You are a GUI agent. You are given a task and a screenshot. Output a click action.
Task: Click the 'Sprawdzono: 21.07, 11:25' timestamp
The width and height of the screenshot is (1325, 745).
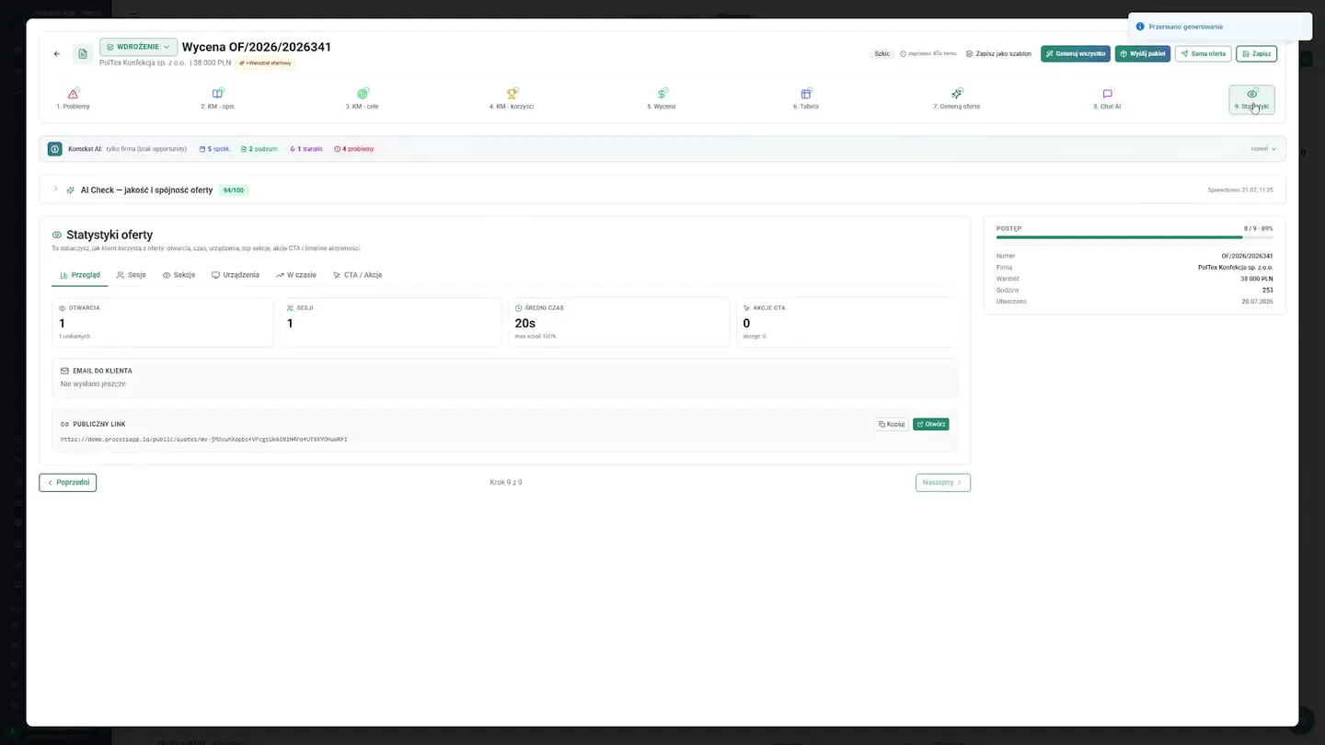click(x=1240, y=190)
